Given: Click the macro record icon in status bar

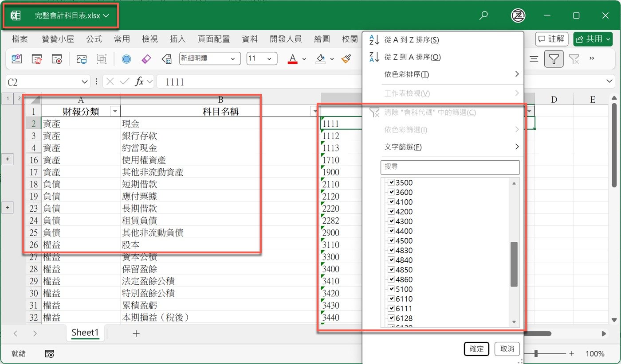Looking at the screenshot, I should [50, 353].
